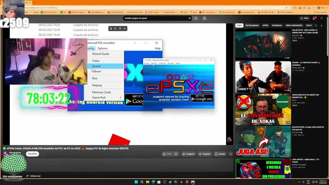Image resolution: width=329 pixels, height=185 pixels.
Task: Open Steam from the taskbar
Action: [170, 182]
